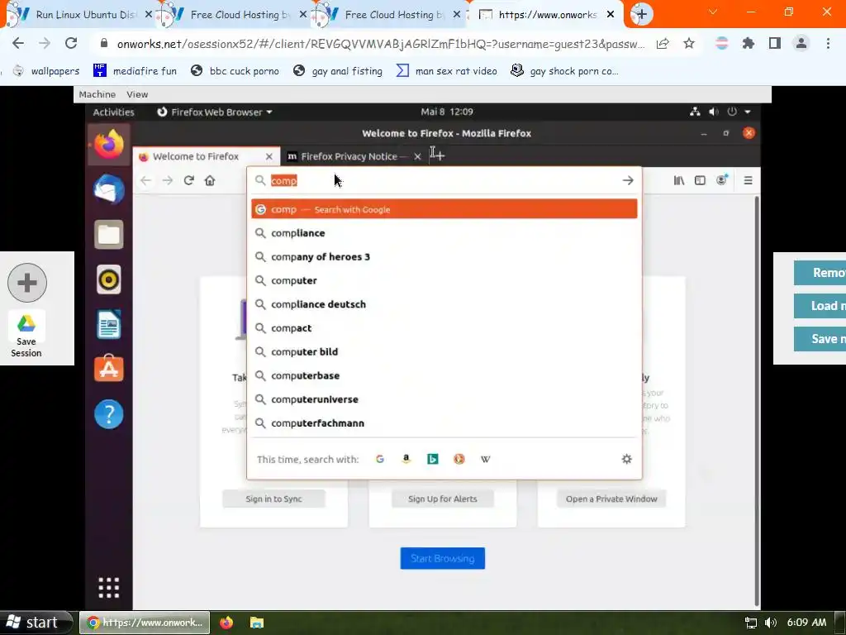Click Save Session Google Drive button
846x635 pixels.
(x=26, y=336)
